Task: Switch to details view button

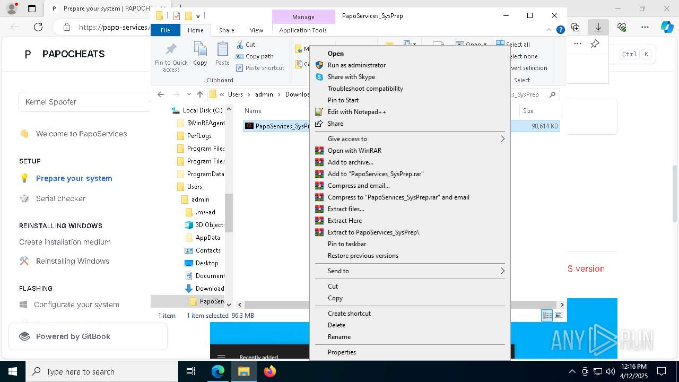Action: (547, 316)
